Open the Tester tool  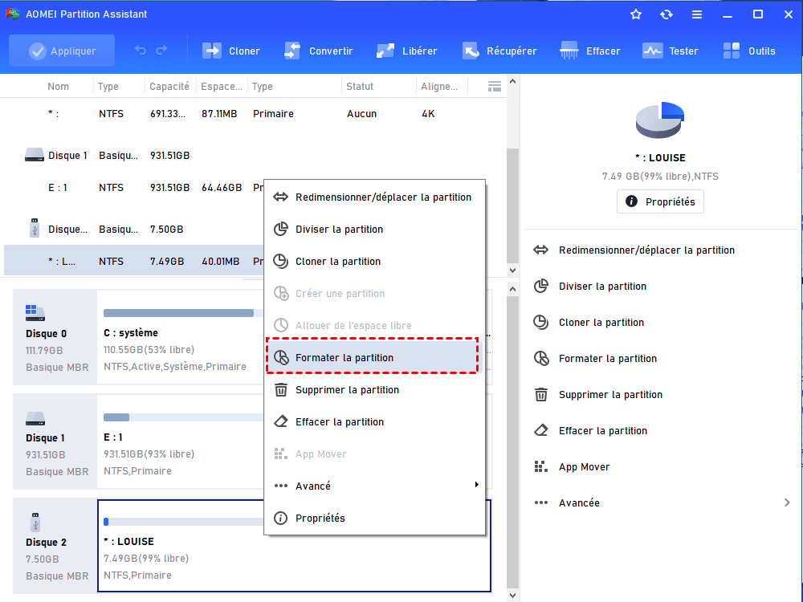click(652, 51)
